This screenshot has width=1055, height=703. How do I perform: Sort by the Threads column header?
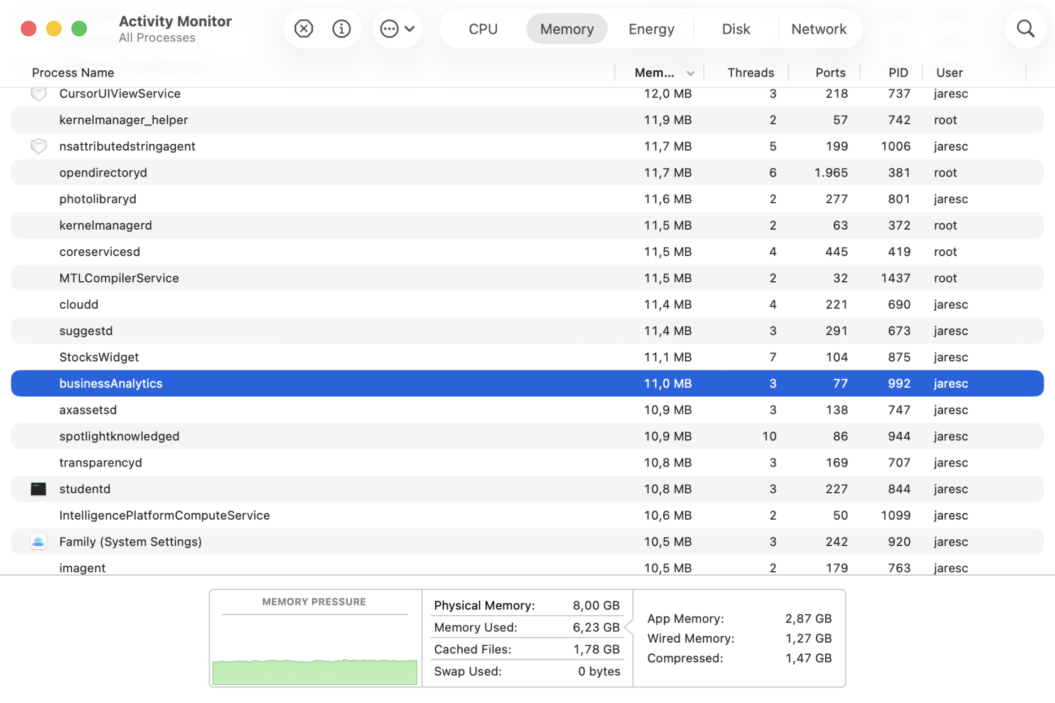(x=750, y=73)
